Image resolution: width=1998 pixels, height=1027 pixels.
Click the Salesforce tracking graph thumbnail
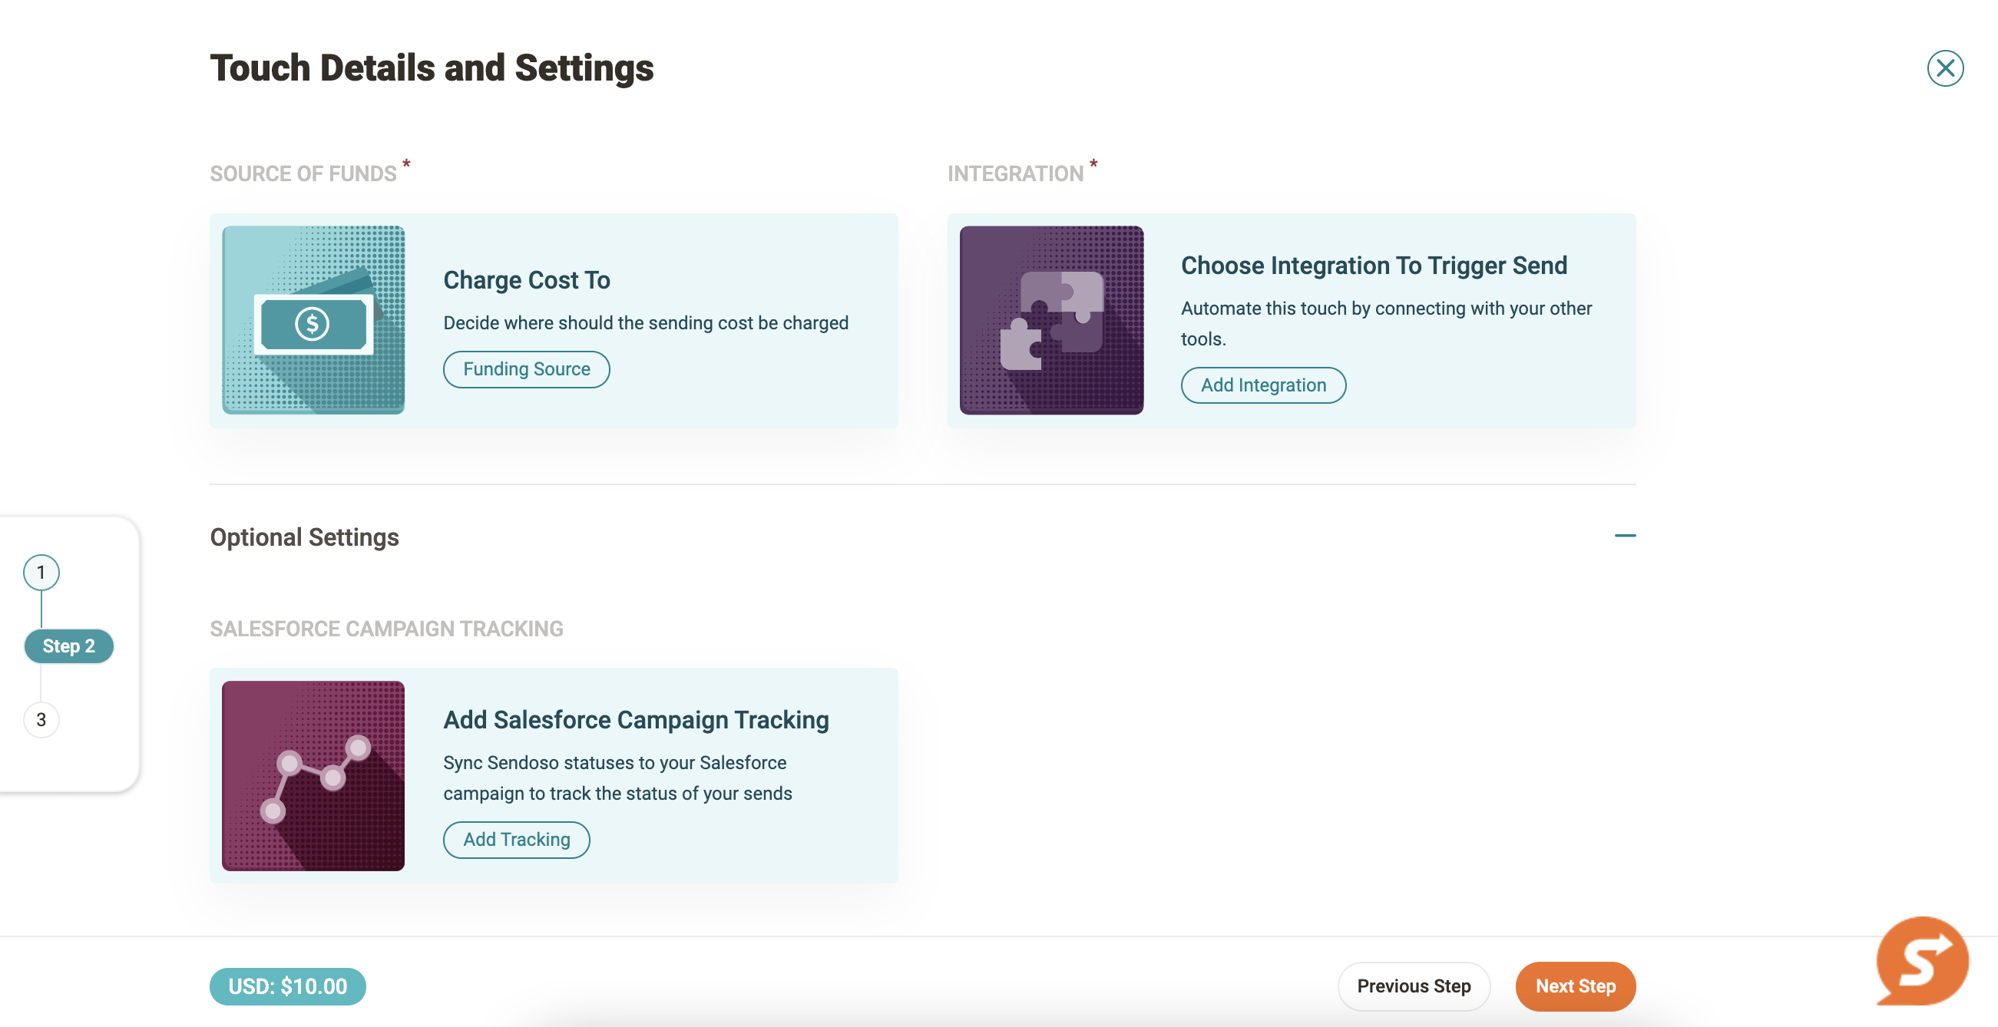[x=313, y=776]
